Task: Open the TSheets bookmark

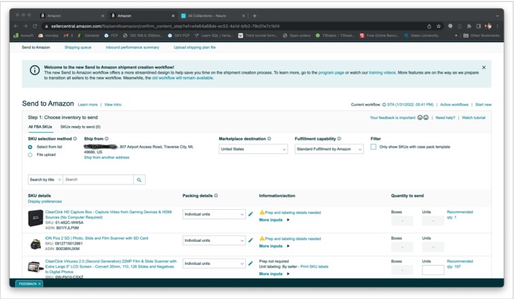Action: point(335,35)
